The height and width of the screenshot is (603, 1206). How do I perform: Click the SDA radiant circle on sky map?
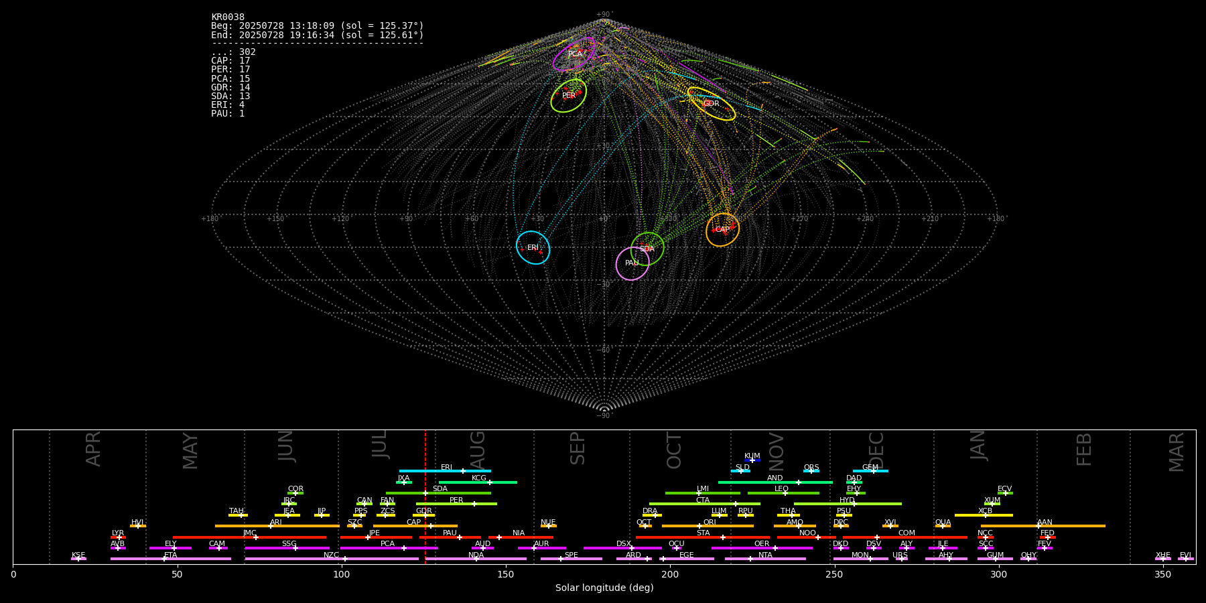647,249
